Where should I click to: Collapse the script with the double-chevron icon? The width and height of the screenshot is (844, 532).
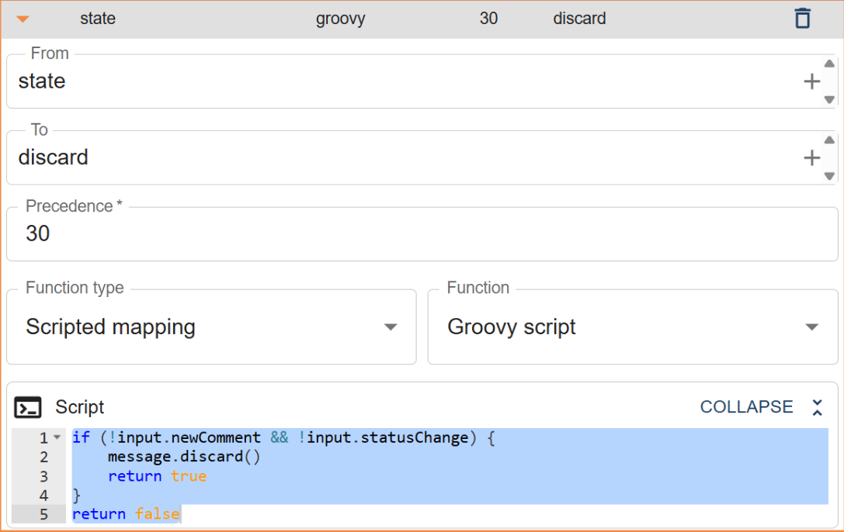(816, 406)
